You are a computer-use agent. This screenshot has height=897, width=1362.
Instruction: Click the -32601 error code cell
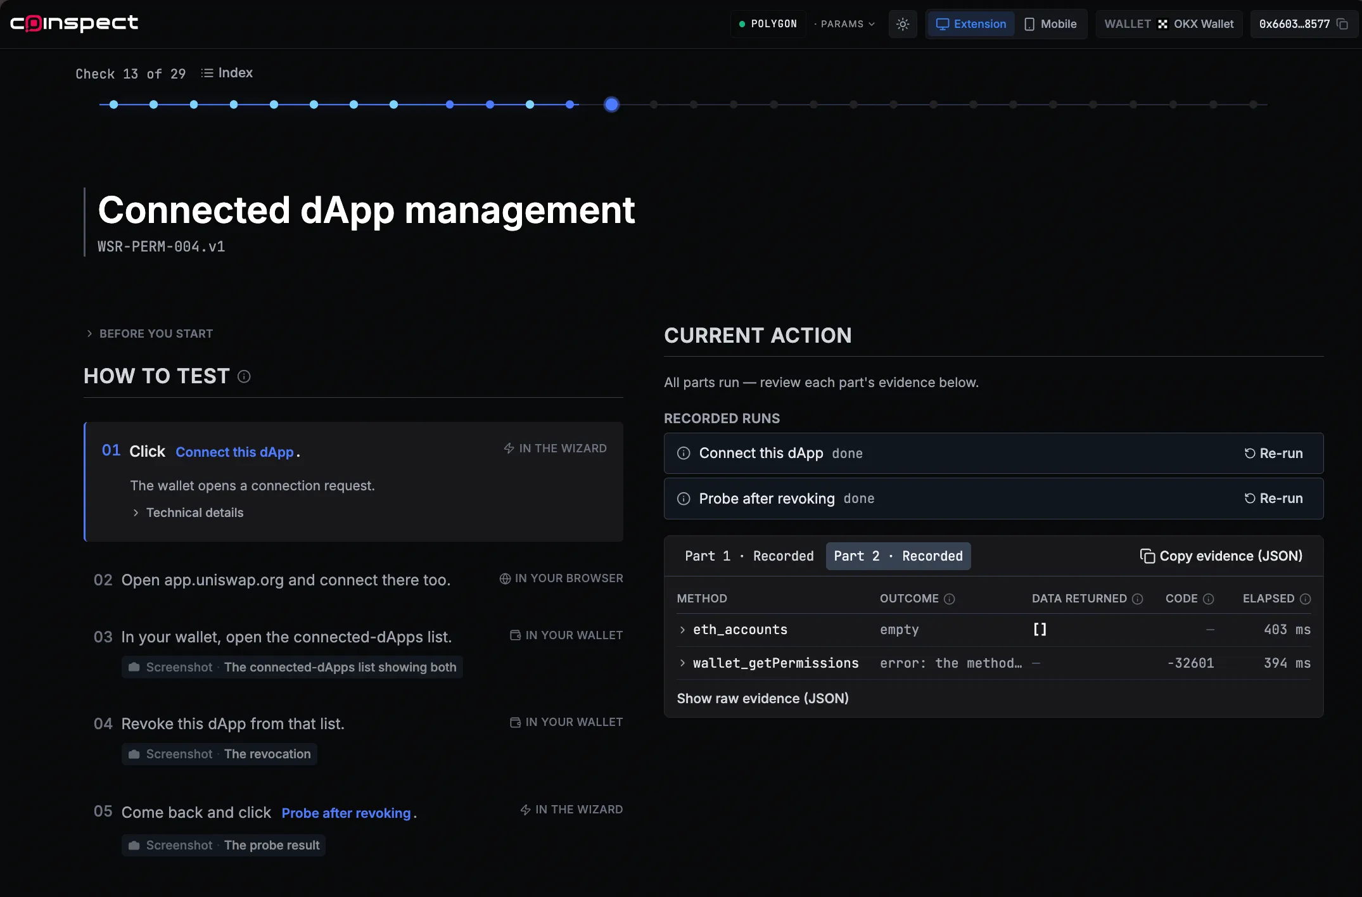pyautogui.click(x=1191, y=663)
